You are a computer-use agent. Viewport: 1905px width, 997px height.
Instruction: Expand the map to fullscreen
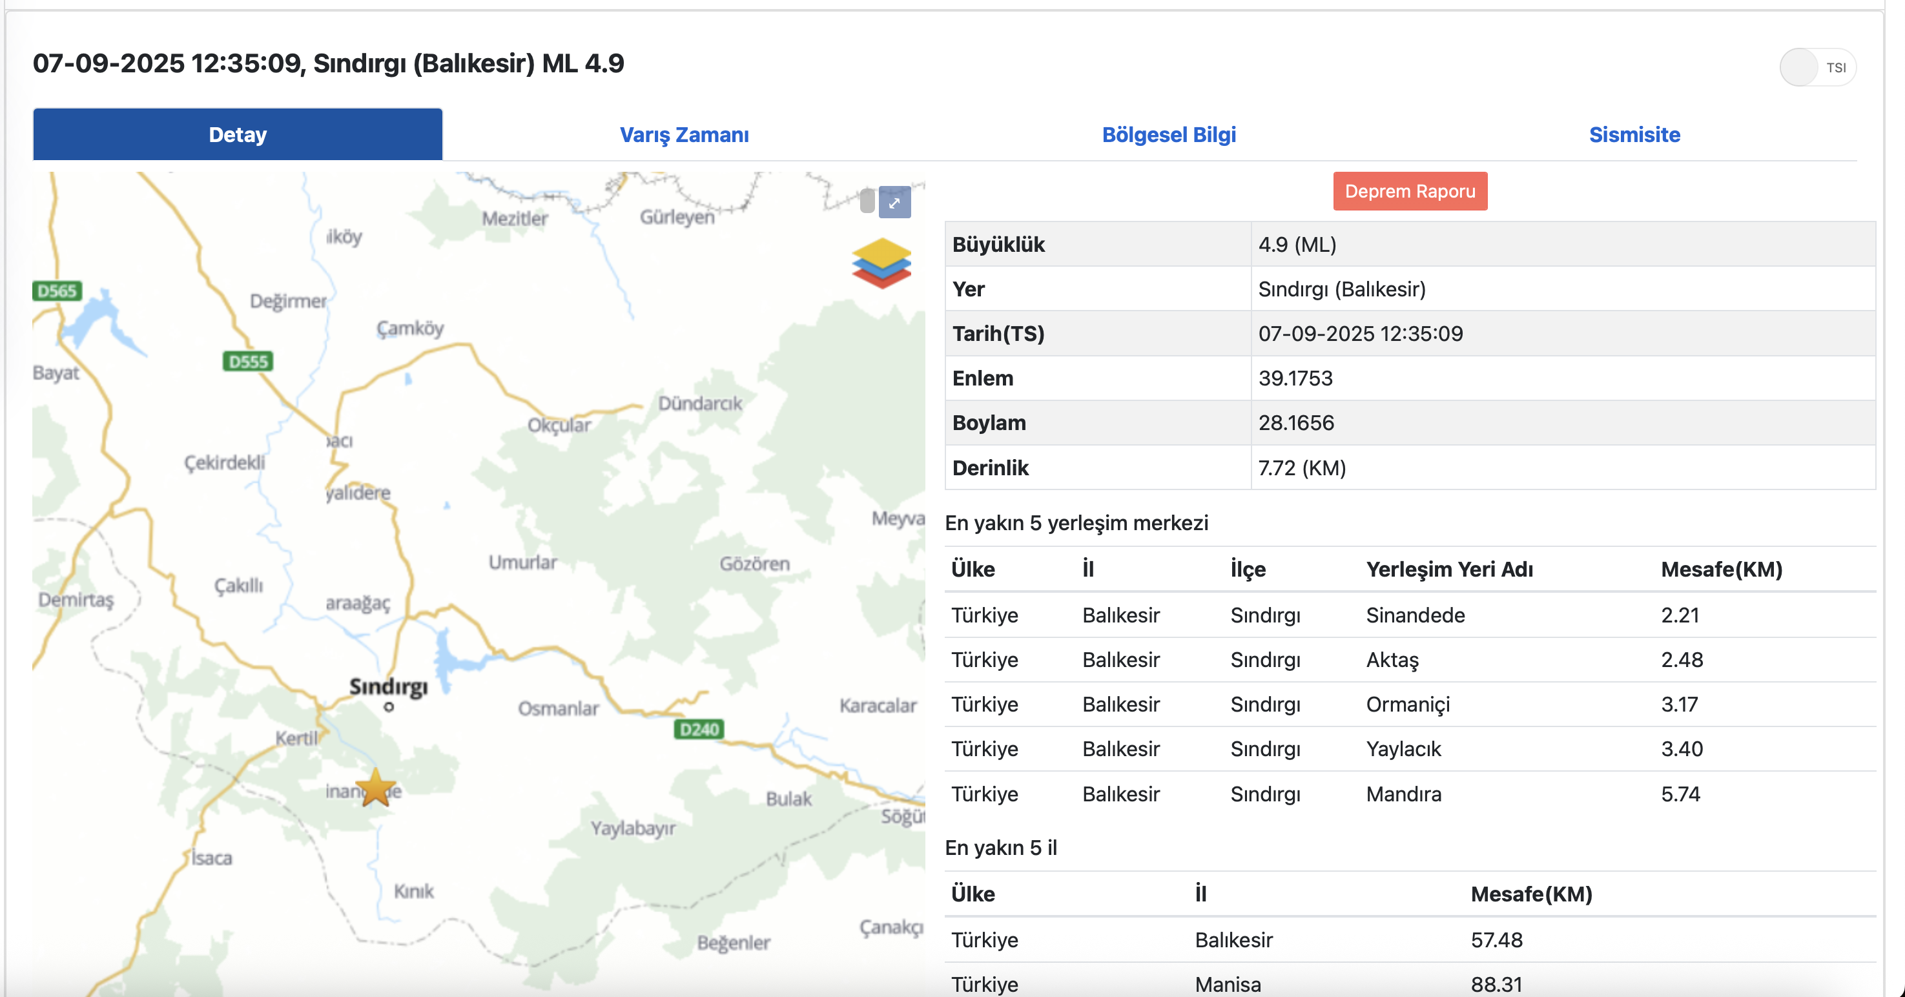[894, 202]
